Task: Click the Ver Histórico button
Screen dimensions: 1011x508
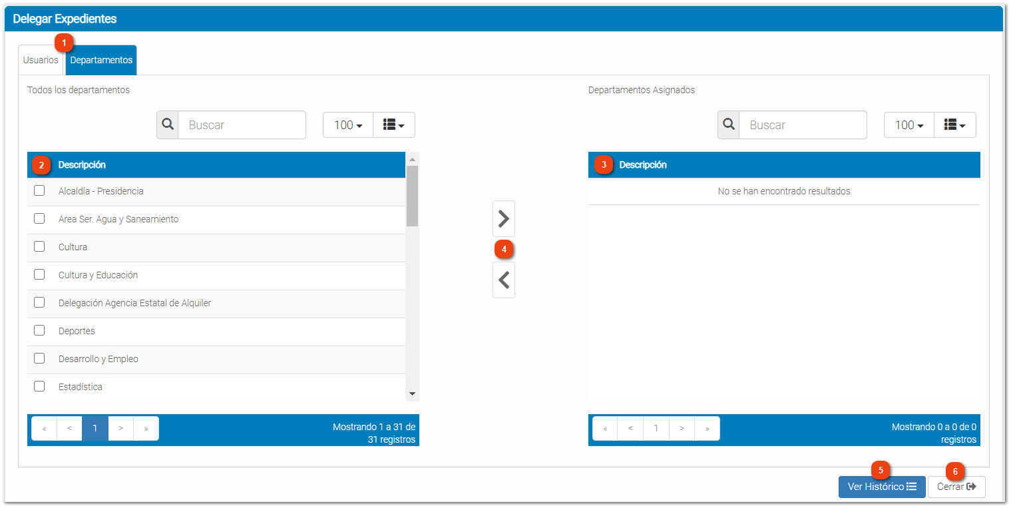Action: [882, 487]
